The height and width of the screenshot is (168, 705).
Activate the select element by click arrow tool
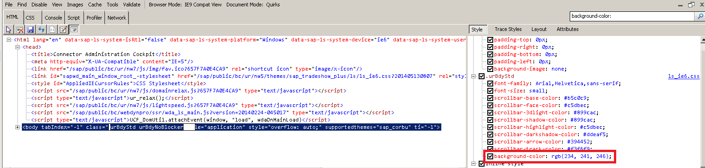pos(9,30)
